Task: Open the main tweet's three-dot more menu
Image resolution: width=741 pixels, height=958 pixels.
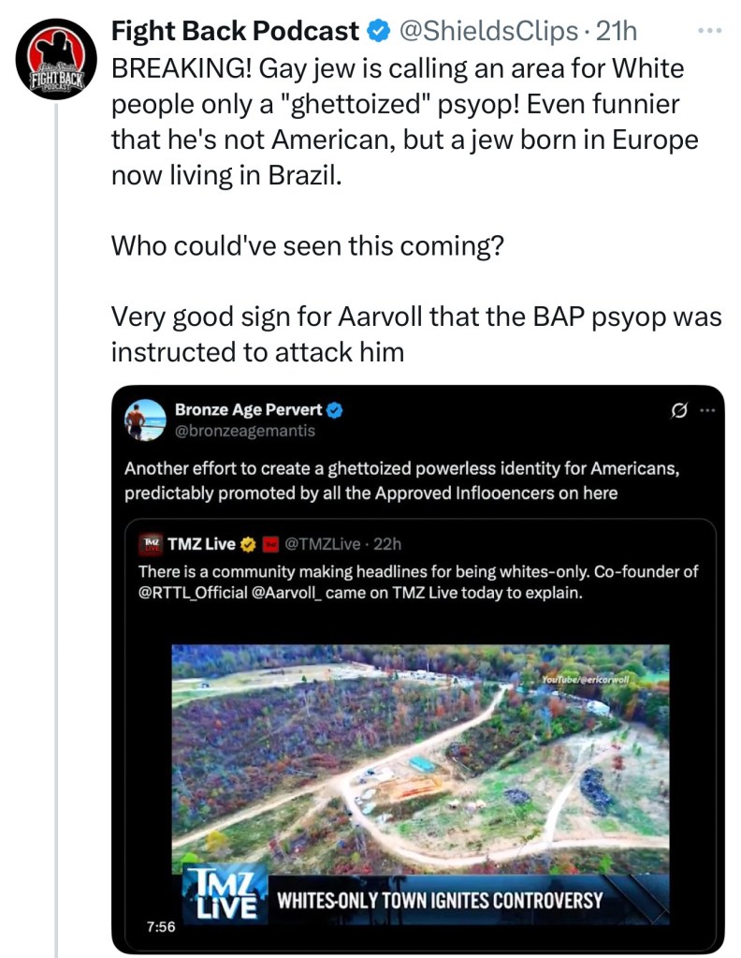Action: click(711, 30)
